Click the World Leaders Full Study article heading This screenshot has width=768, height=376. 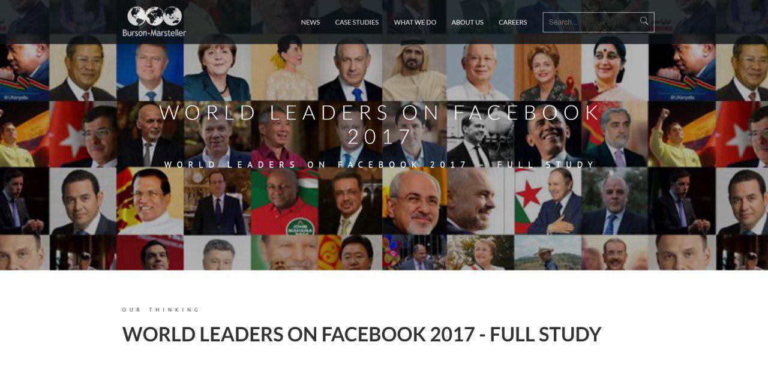click(x=361, y=334)
